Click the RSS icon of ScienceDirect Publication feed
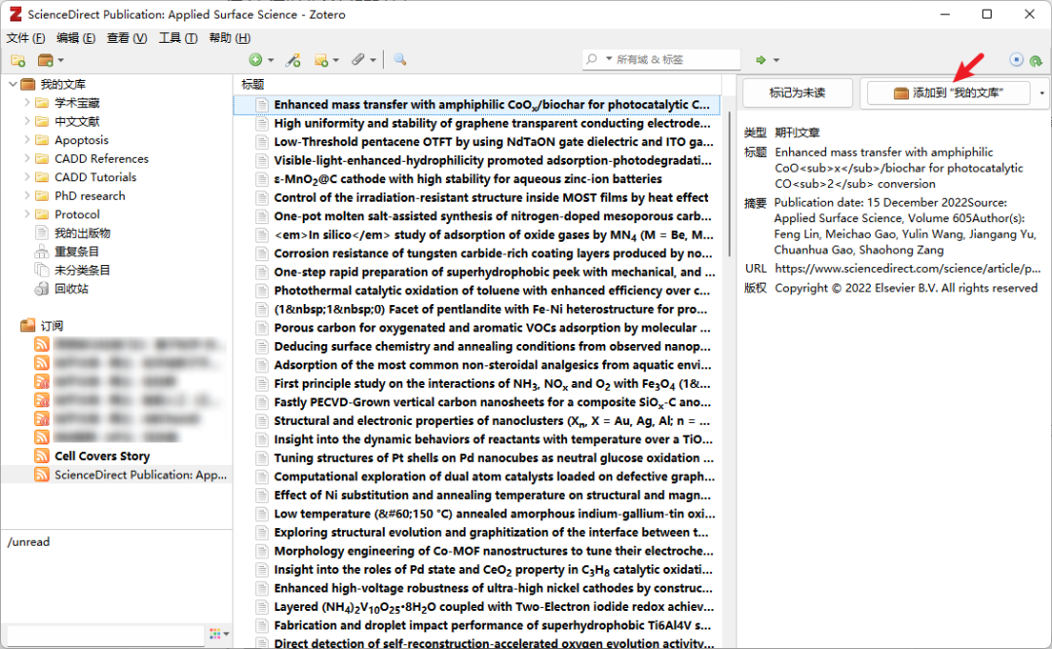This screenshot has height=649, width=1052. coord(42,475)
